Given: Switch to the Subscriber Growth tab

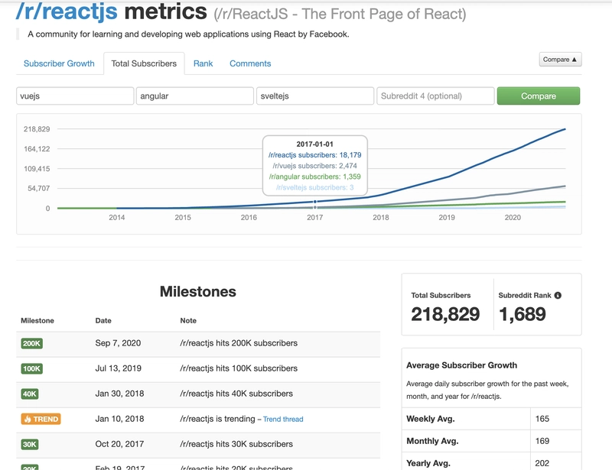Looking at the screenshot, I should point(59,63).
